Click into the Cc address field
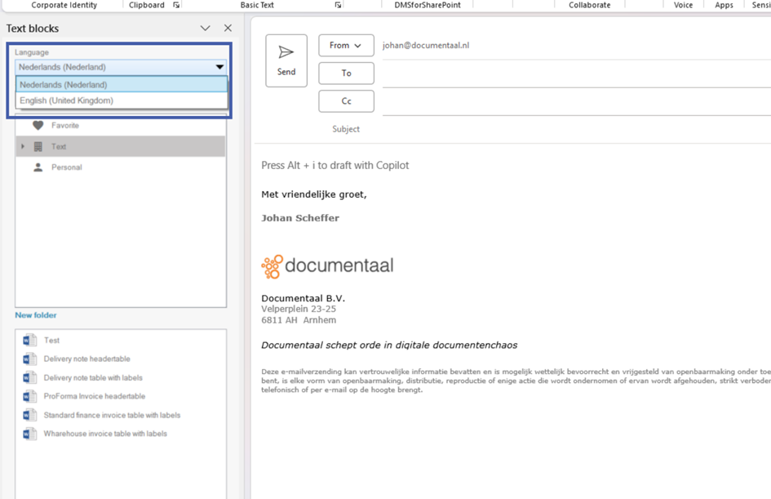Image resolution: width=771 pixels, height=499 pixels. [x=576, y=102]
